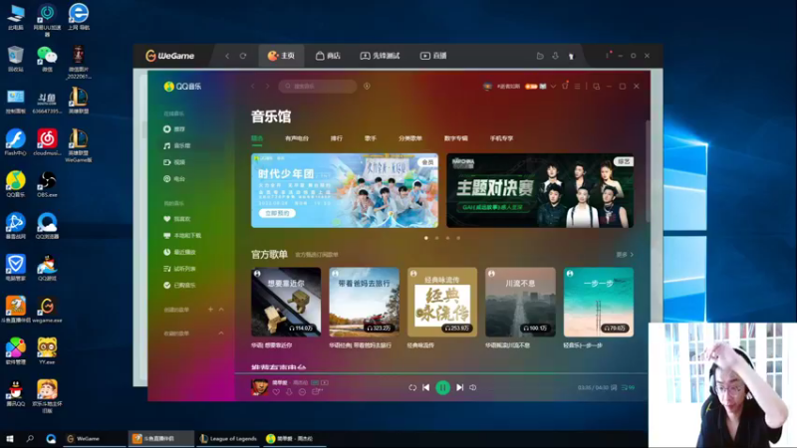Open the 微信 desktop shortcut
This screenshot has width=797, height=448.
pyautogui.click(x=47, y=59)
